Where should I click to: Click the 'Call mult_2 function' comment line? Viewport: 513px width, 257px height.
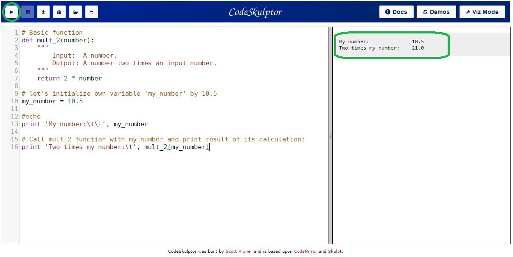point(163,139)
